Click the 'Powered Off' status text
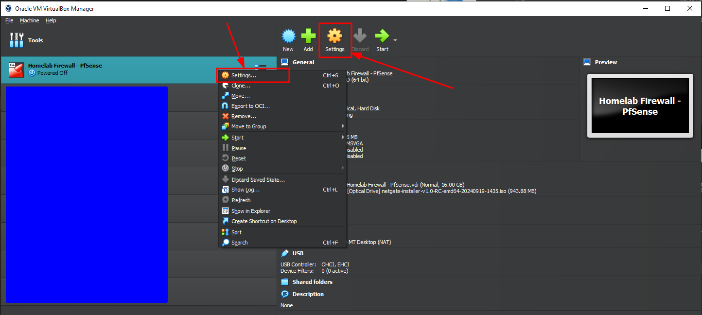This screenshot has height=315, width=702. (53, 73)
